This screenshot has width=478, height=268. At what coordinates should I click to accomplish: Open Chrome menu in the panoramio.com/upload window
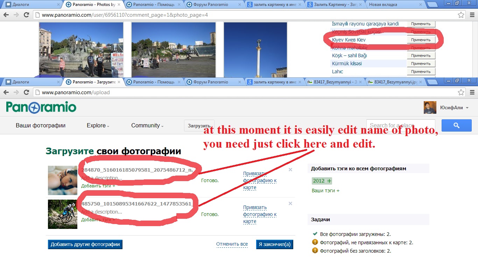pos(472,92)
